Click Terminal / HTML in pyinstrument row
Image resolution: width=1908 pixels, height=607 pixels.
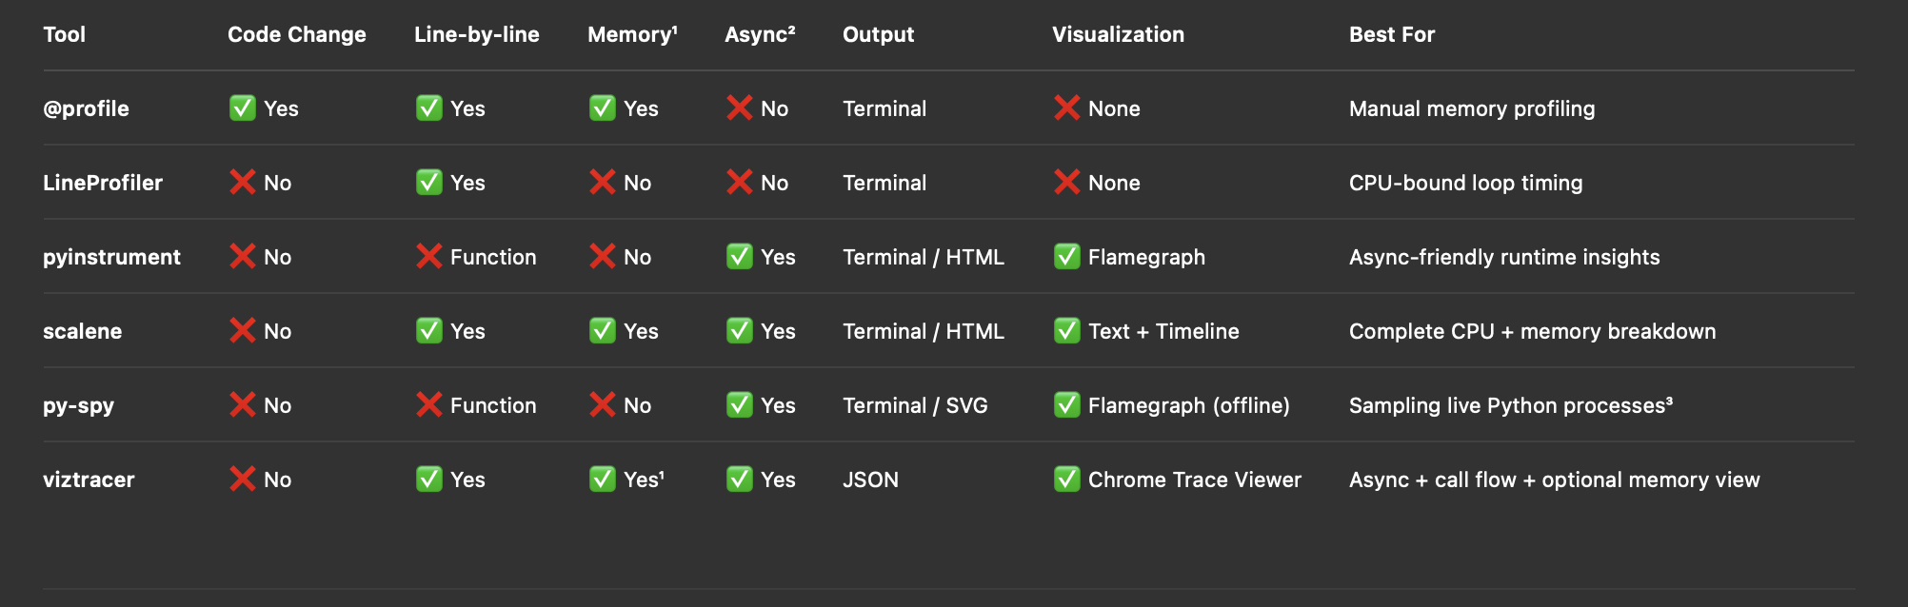coord(924,257)
